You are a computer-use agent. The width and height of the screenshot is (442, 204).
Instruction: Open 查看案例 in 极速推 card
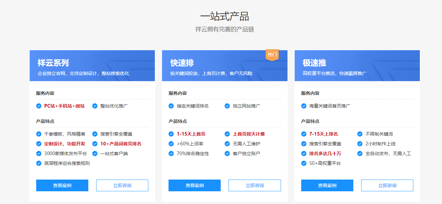pos(327,185)
